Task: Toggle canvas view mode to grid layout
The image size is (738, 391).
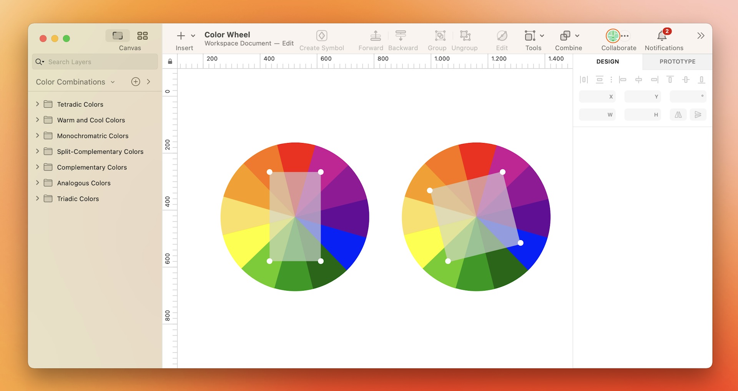Action: [142, 35]
